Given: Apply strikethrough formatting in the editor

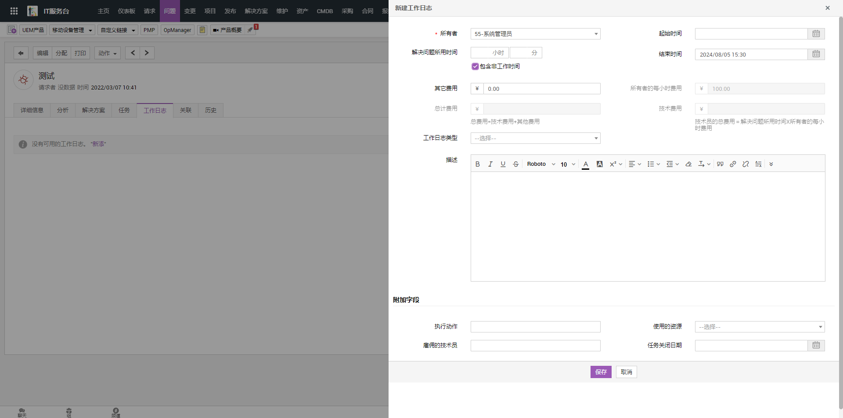Looking at the screenshot, I should 516,164.
